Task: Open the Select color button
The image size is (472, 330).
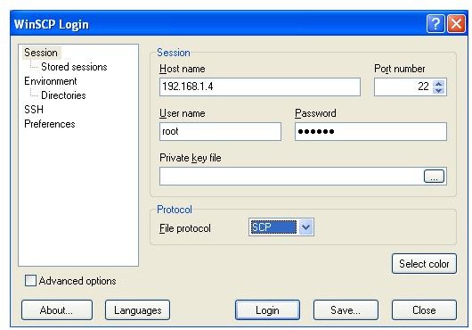Action: point(424,264)
